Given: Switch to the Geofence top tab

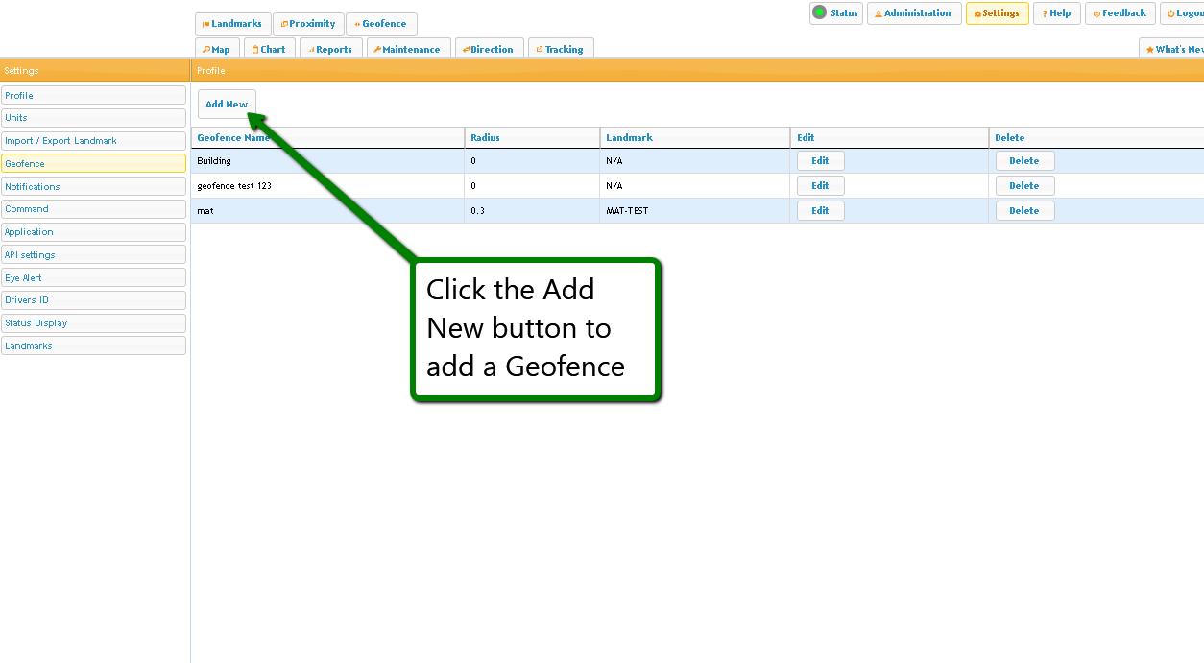Looking at the screenshot, I should click(x=381, y=24).
